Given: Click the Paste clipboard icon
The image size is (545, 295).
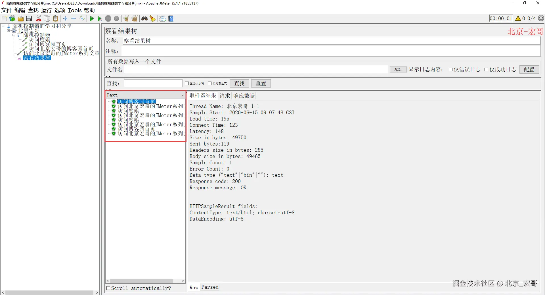Looking at the screenshot, I should [56, 18].
